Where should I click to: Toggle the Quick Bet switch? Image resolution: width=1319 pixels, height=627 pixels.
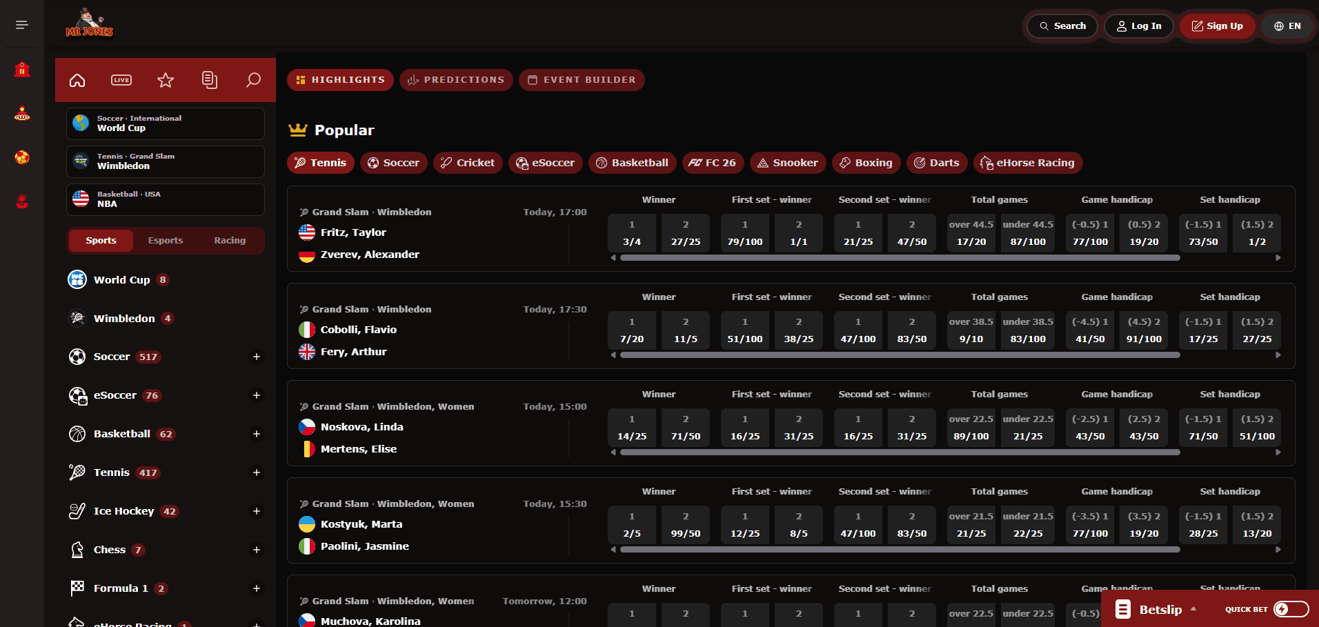1291,609
